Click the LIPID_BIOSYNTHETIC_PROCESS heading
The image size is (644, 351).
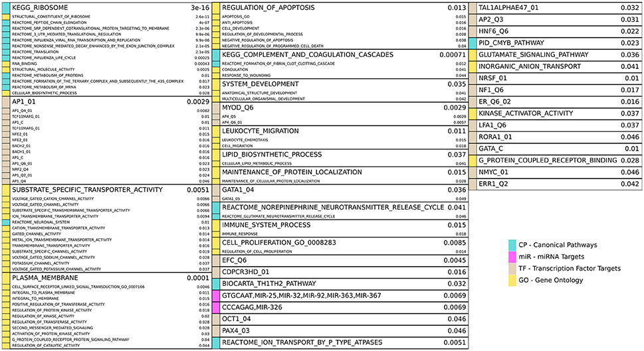coord(272,155)
